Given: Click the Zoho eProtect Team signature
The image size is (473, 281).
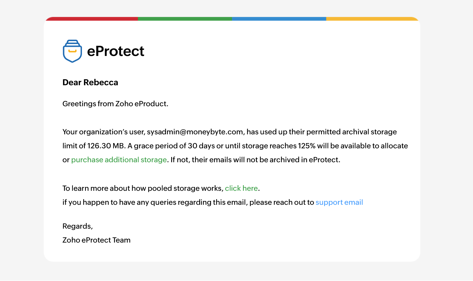Looking at the screenshot, I should click(x=96, y=240).
